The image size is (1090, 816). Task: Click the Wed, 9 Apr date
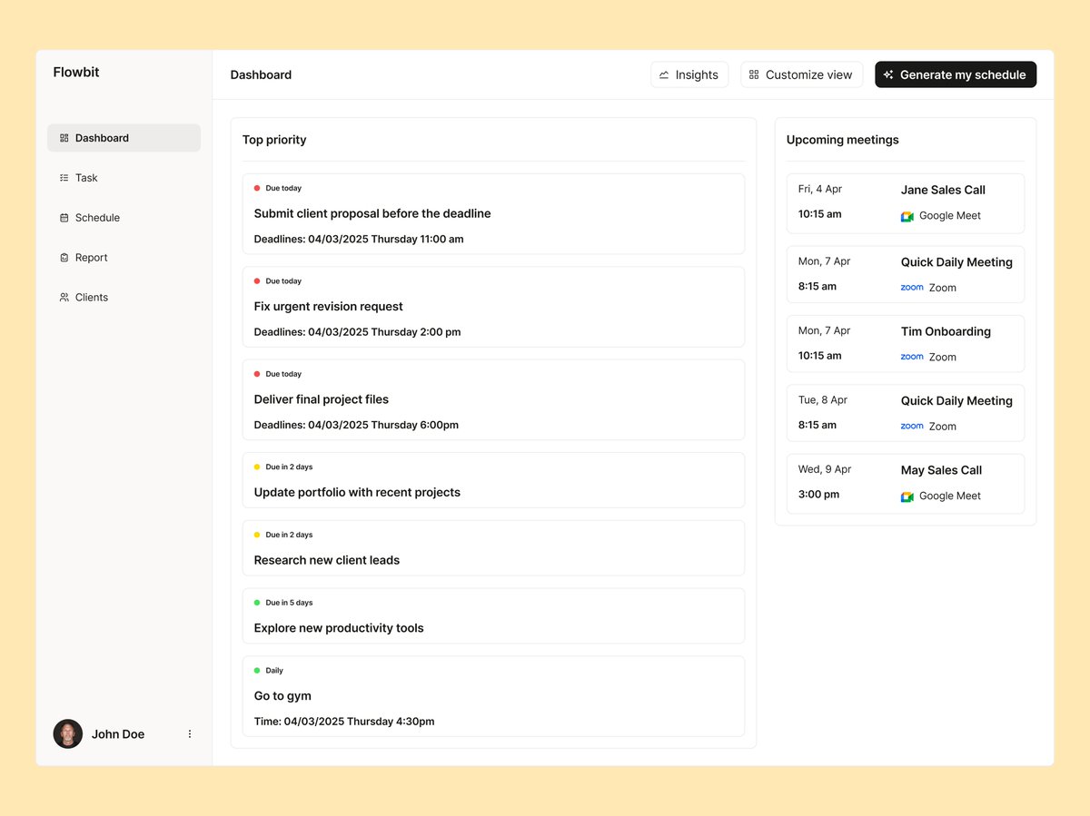coord(825,469)
